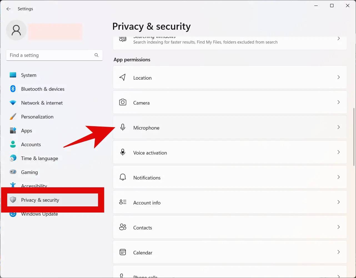Click the Network Wi-Fi icon
356x278 pixels.
tap(13, 103)
